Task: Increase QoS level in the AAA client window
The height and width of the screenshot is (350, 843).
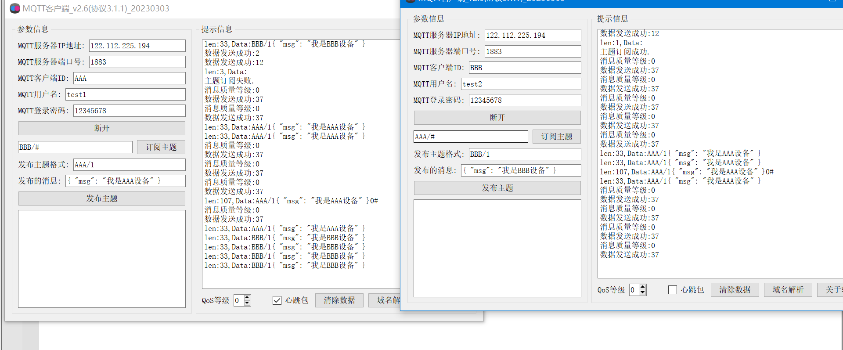Action: tap(247, 297)
